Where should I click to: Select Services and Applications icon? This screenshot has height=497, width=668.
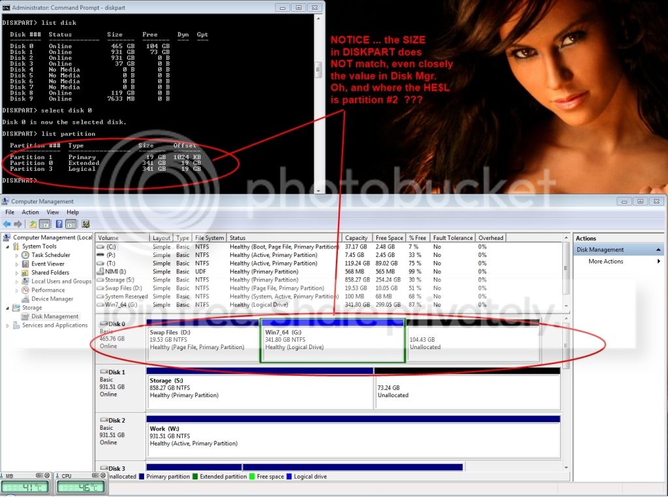coord(16,325)
